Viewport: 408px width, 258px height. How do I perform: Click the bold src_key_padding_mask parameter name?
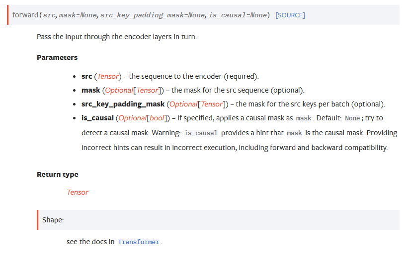[x=123, y=104]
